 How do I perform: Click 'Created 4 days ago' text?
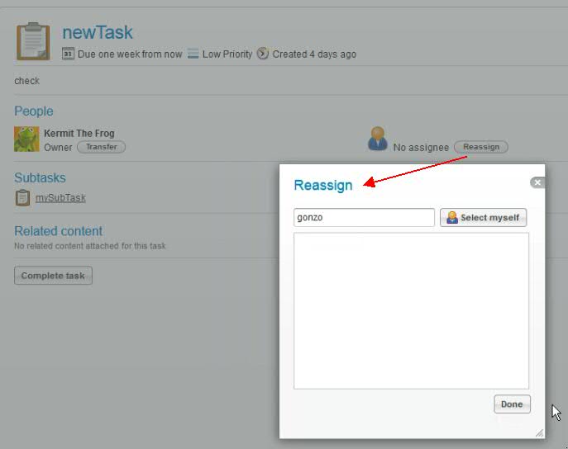314,54
